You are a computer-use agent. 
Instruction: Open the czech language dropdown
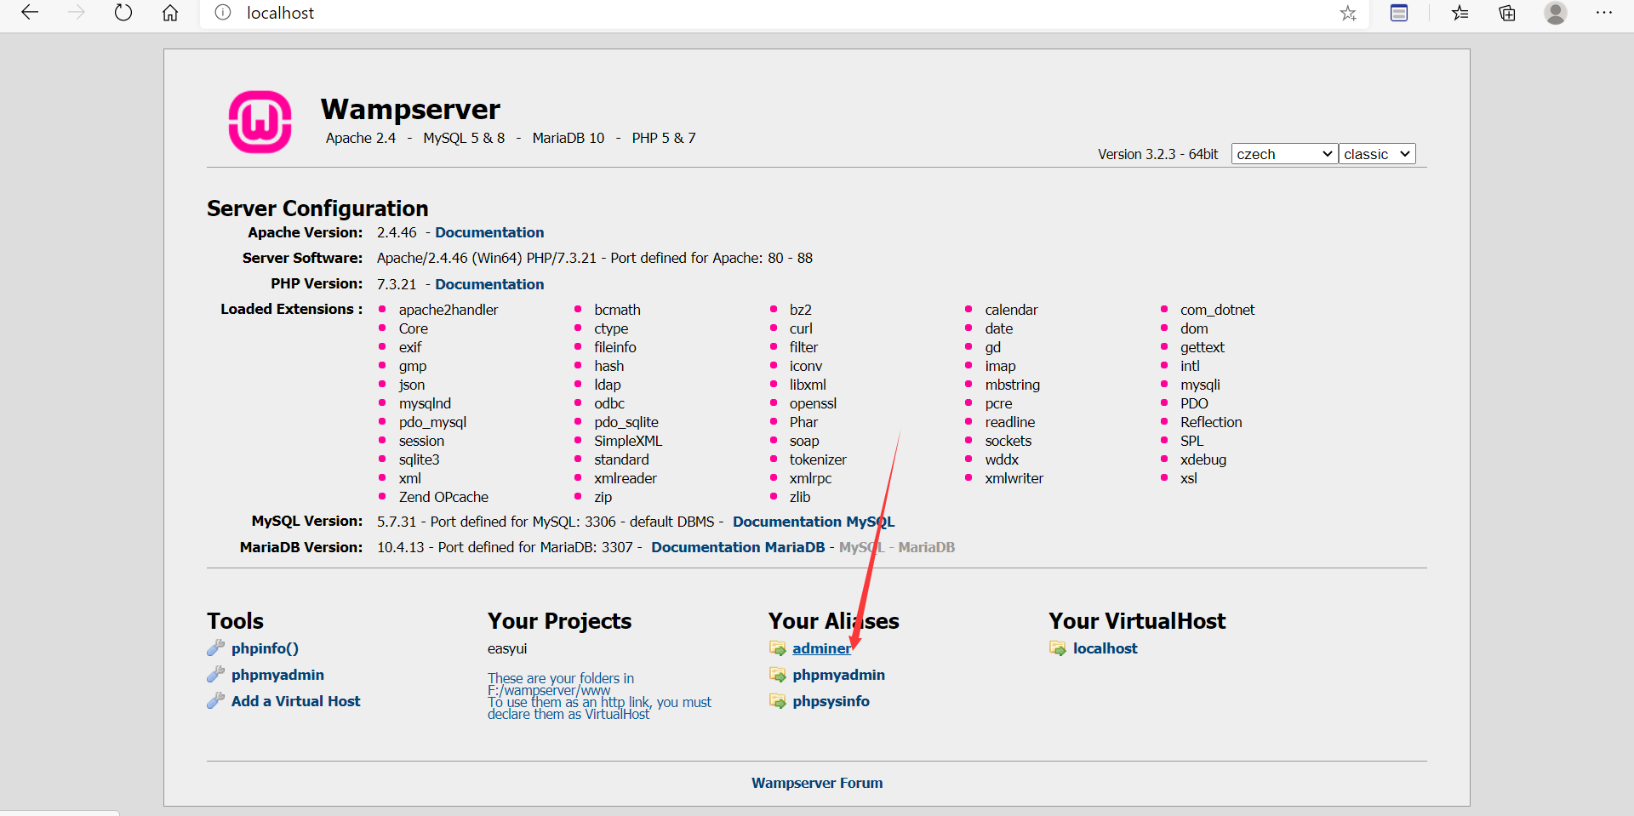pos(1284,154)
